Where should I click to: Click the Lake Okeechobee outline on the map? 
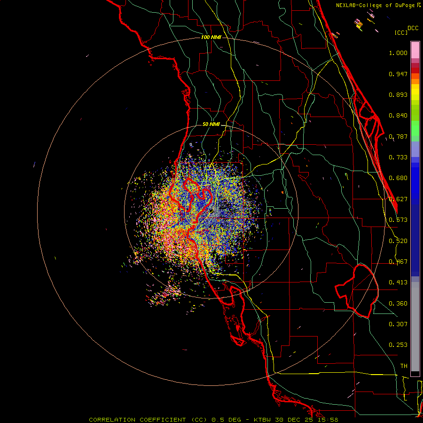357,291
